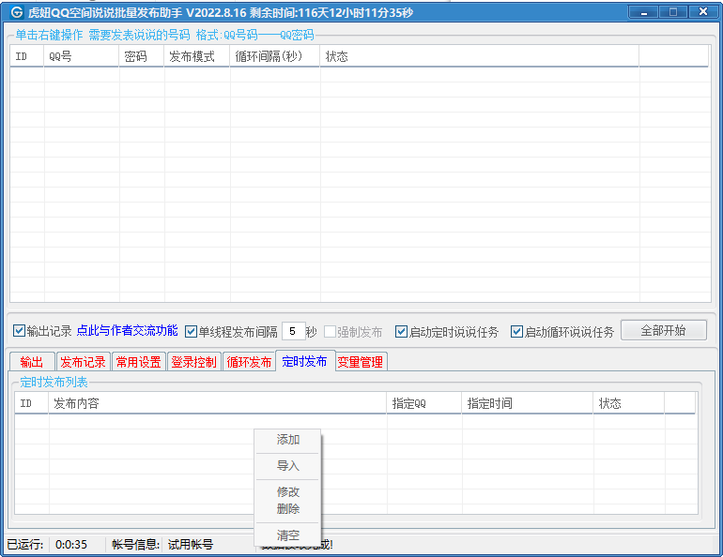Minimize the application window
The image size is (723, 557).
tap(644, 12)
